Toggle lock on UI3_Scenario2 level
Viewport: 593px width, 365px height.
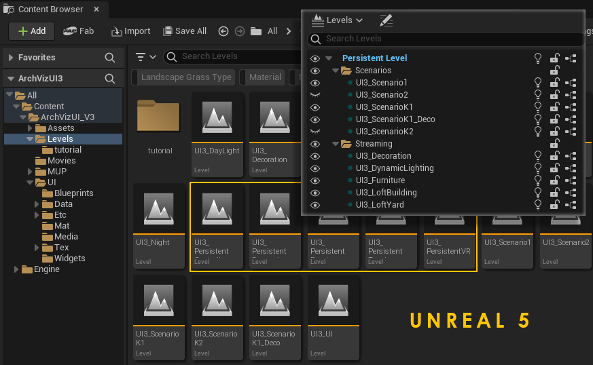pyautogui.click(x=554, y=94)
